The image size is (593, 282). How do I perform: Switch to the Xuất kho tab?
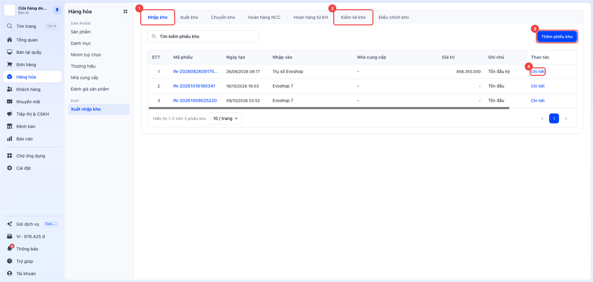189,17
